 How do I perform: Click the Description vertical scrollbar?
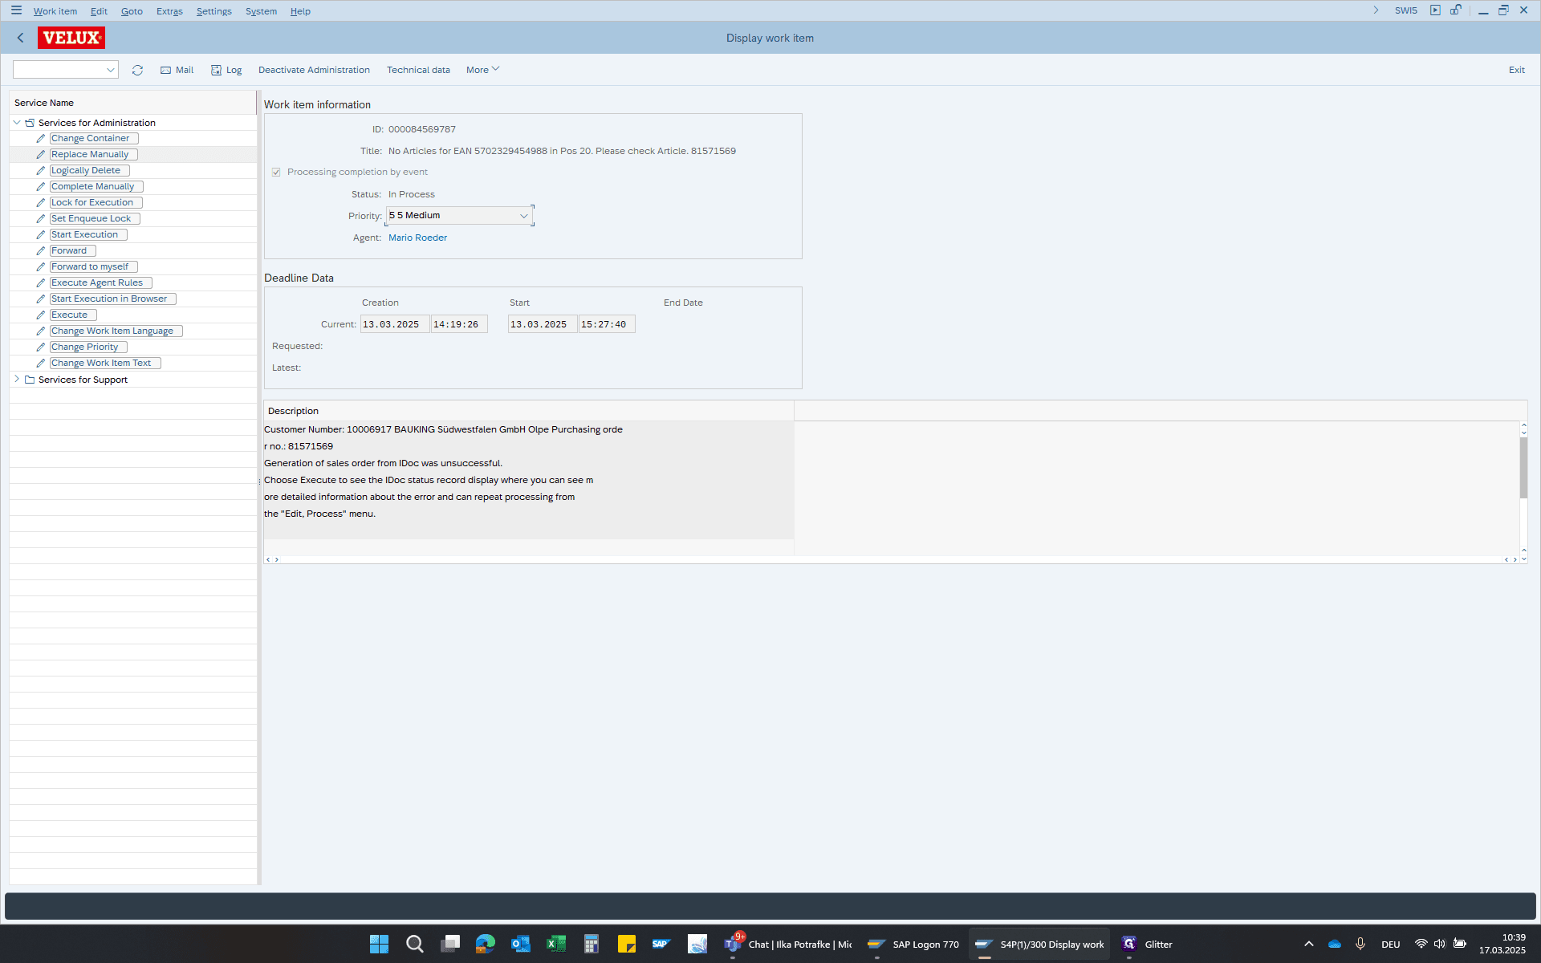1523,467
